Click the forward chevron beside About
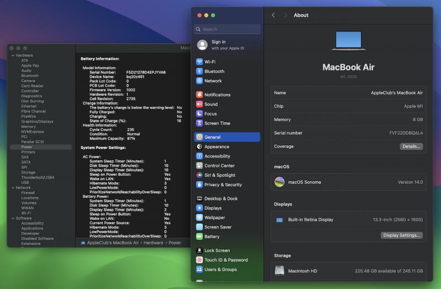441x289 pixels. tap(285, 15)
